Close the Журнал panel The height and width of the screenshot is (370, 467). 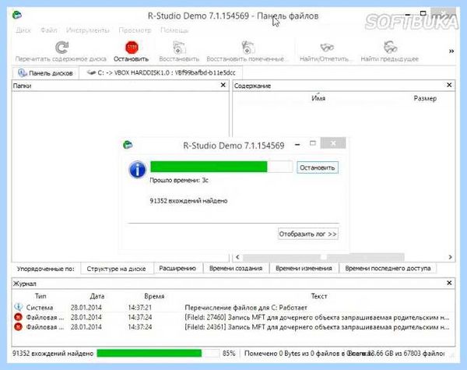(449, 283)
